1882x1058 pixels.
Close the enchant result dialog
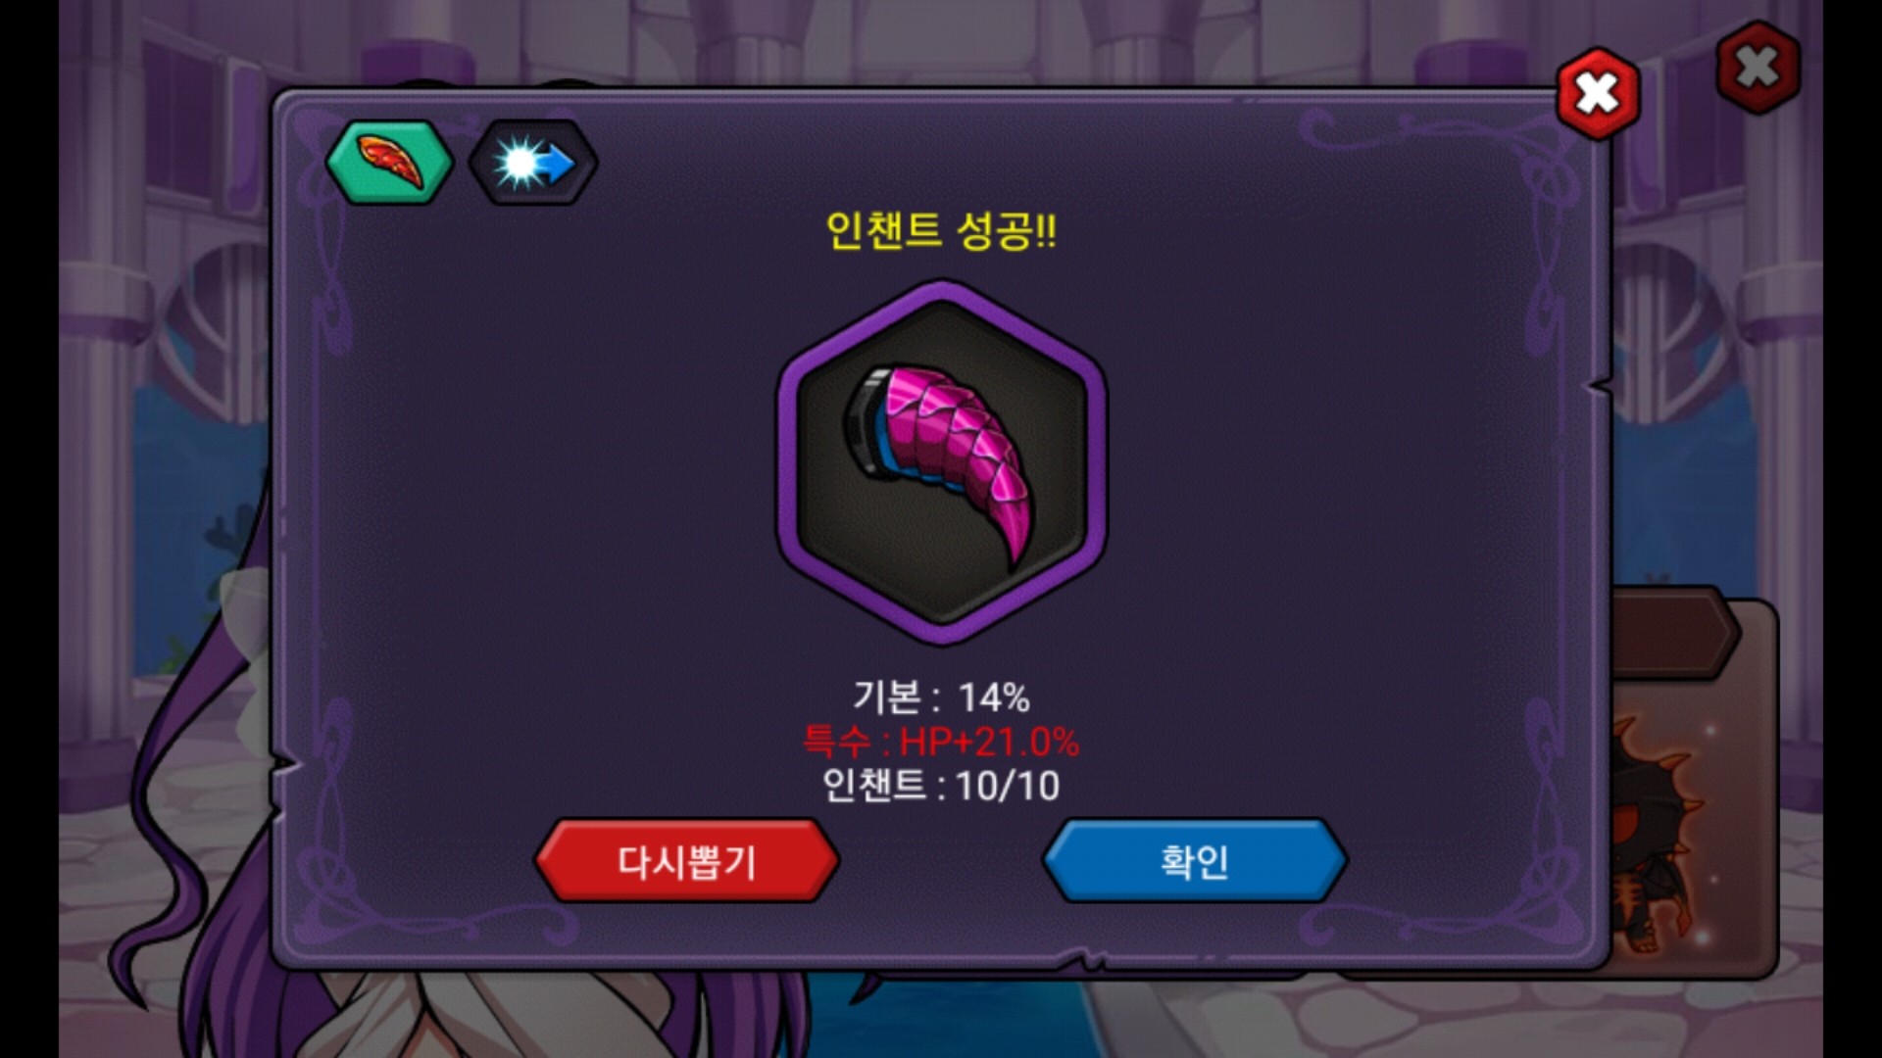(1598, 94)
